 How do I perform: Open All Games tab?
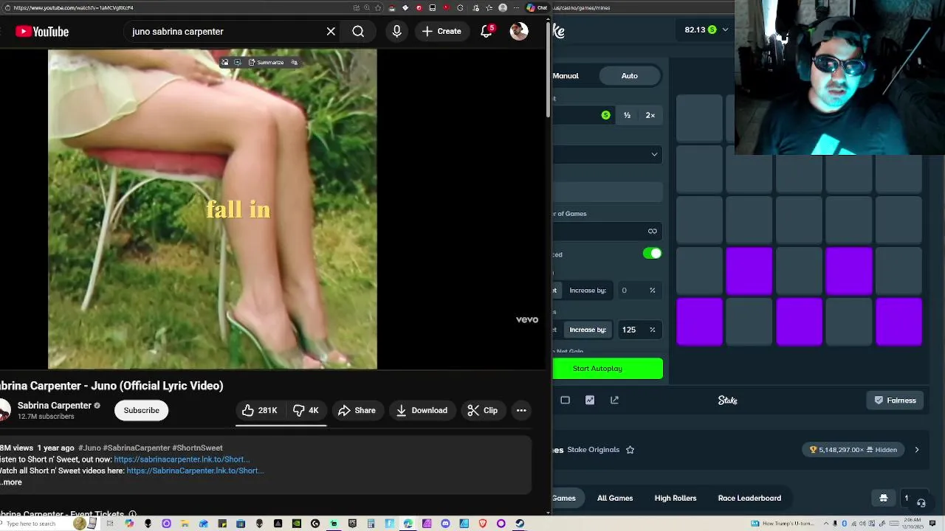[x=615, y=499]
